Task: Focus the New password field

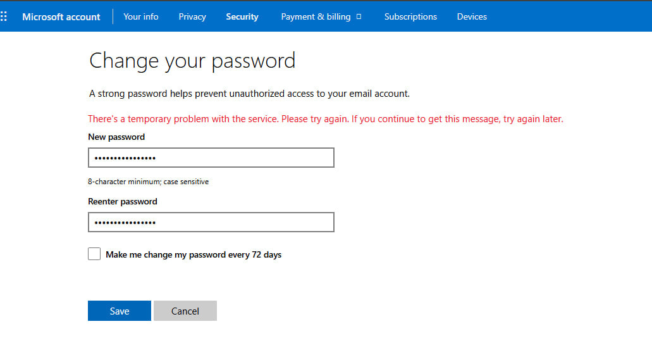Action: [x=211, y=158]
